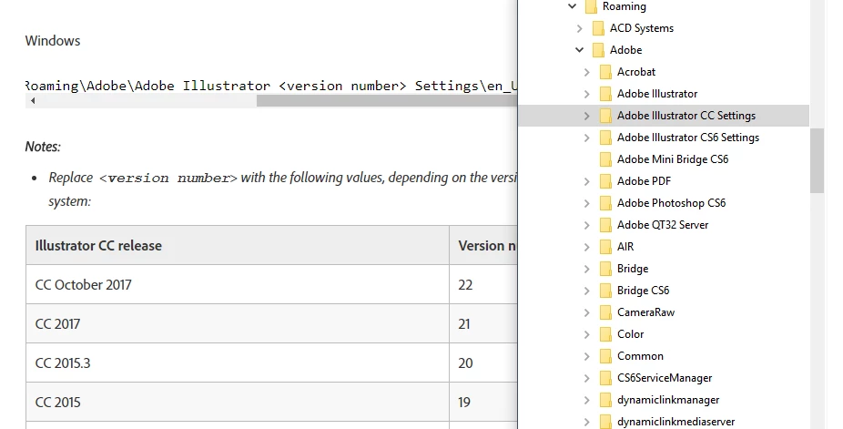Click the CC 2015.3 table cell

[x=237, y=363]
